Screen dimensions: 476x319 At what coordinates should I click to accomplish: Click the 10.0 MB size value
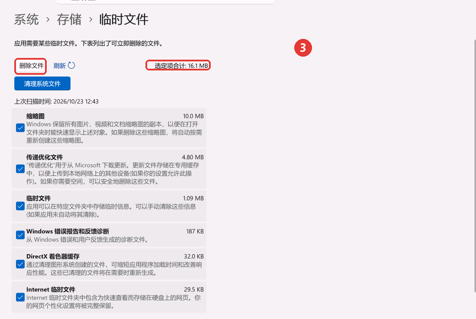(x=193, y=116)
